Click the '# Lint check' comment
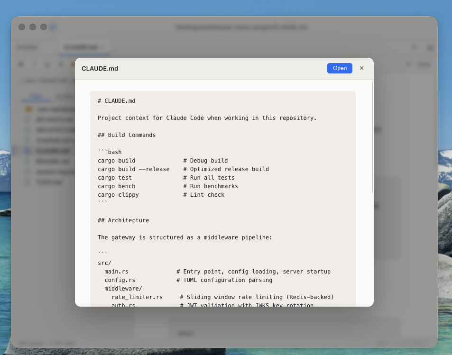Image resolution: width=452 pixels, height=355 pixels. point(204,195)
